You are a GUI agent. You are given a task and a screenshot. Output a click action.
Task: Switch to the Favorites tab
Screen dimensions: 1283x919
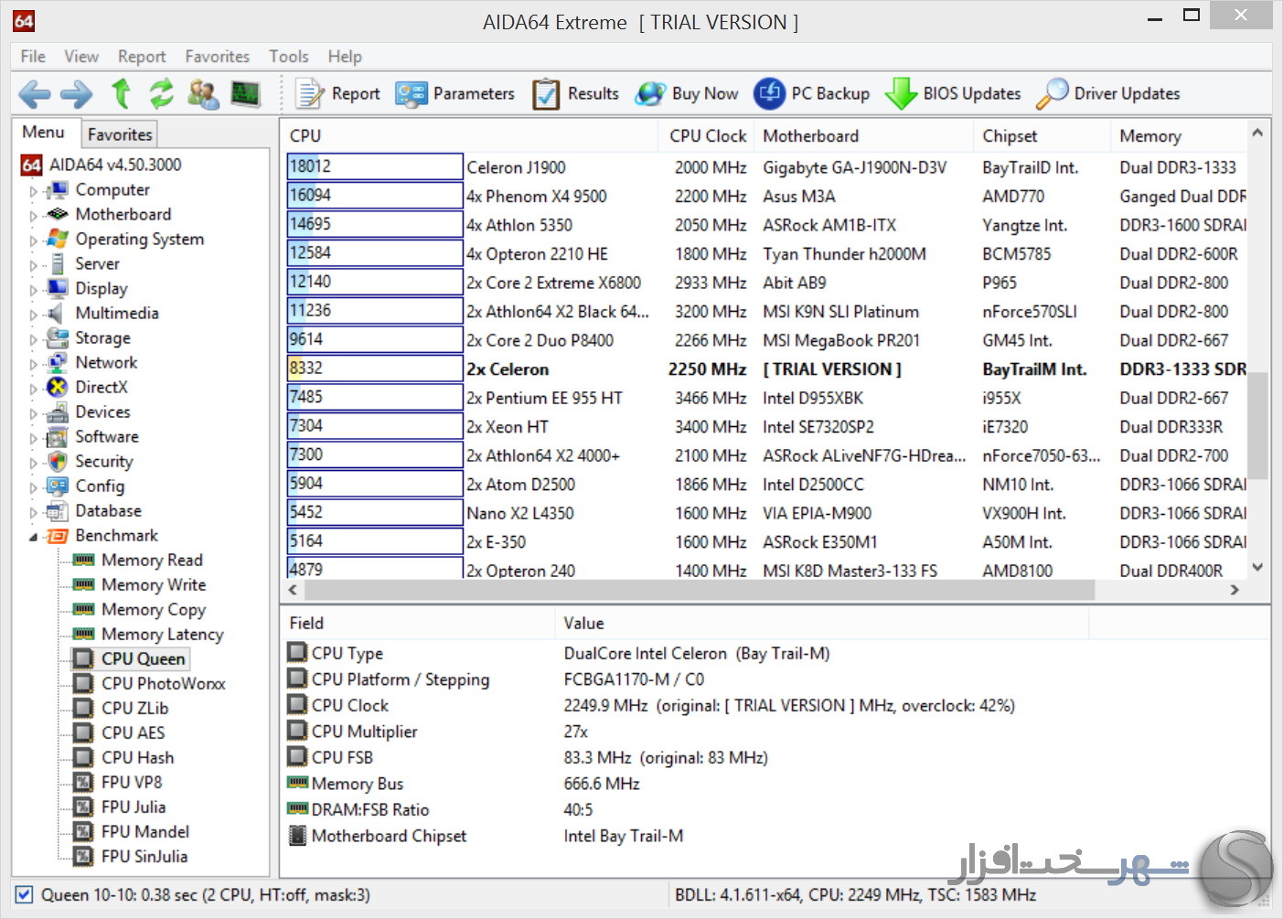click(120, 134)
